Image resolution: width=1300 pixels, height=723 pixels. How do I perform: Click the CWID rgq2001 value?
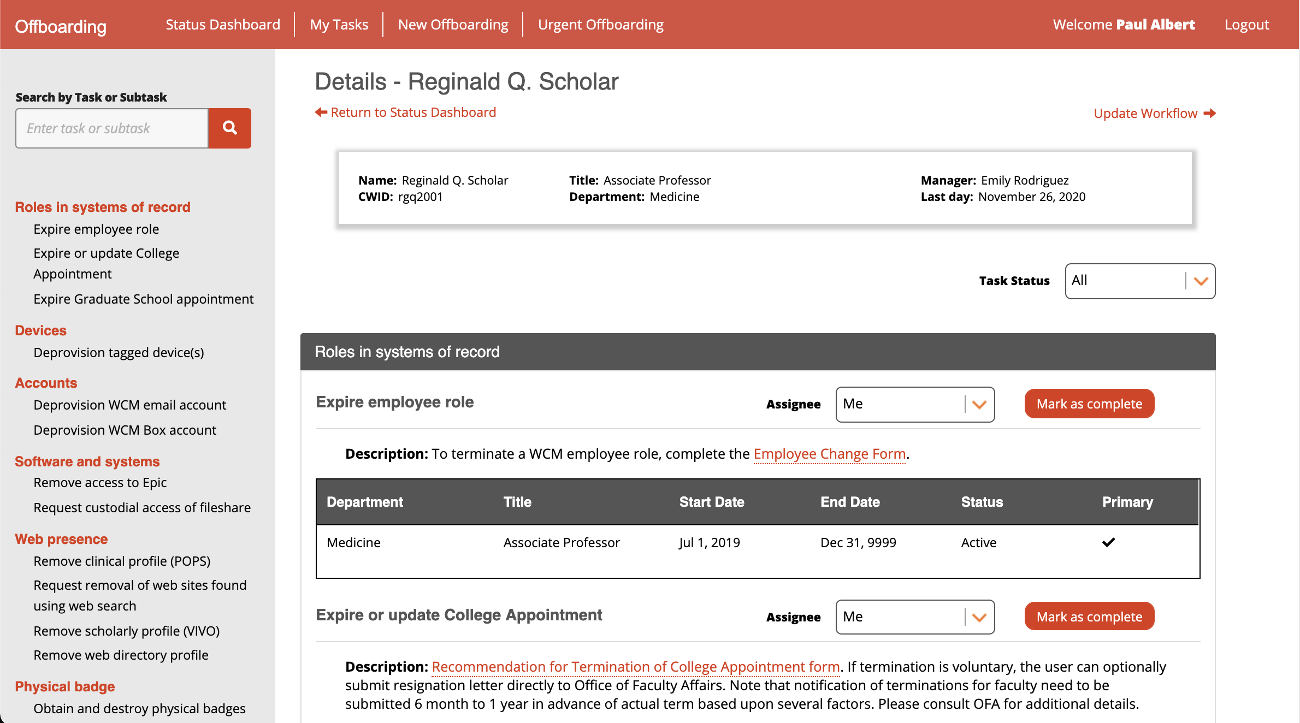tap(420, 197)
